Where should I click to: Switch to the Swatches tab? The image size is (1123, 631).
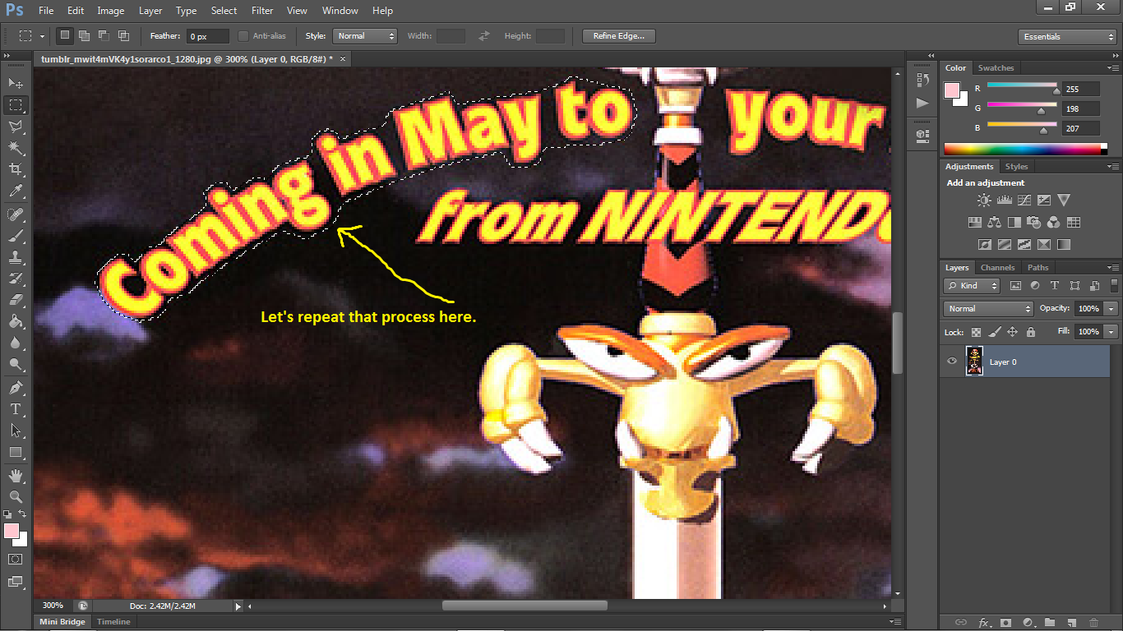(996, 68)
